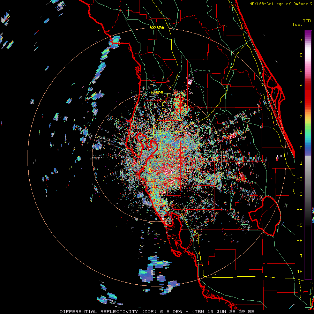Viewport: 314px width, 314px height.
Task: Click the 100 NMI range ring label
Action: [157, 28]
